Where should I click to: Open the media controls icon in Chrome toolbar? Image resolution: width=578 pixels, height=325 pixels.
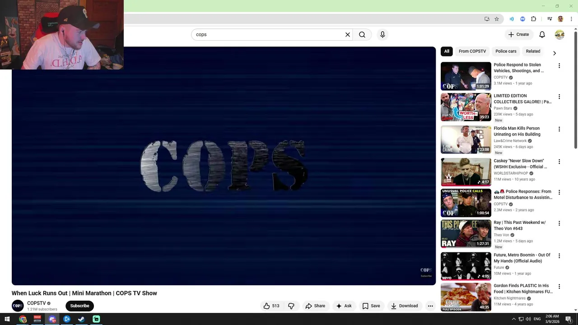[x=550, y=19]
